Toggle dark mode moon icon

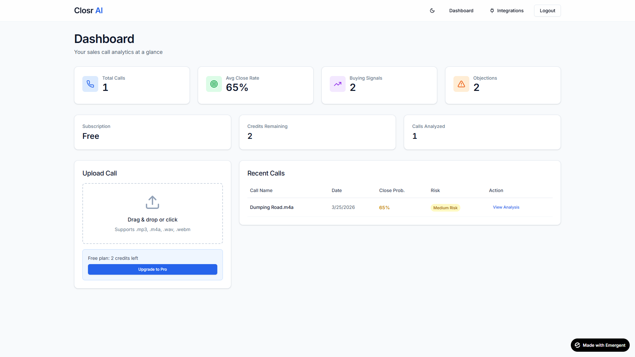pos(432,11)
